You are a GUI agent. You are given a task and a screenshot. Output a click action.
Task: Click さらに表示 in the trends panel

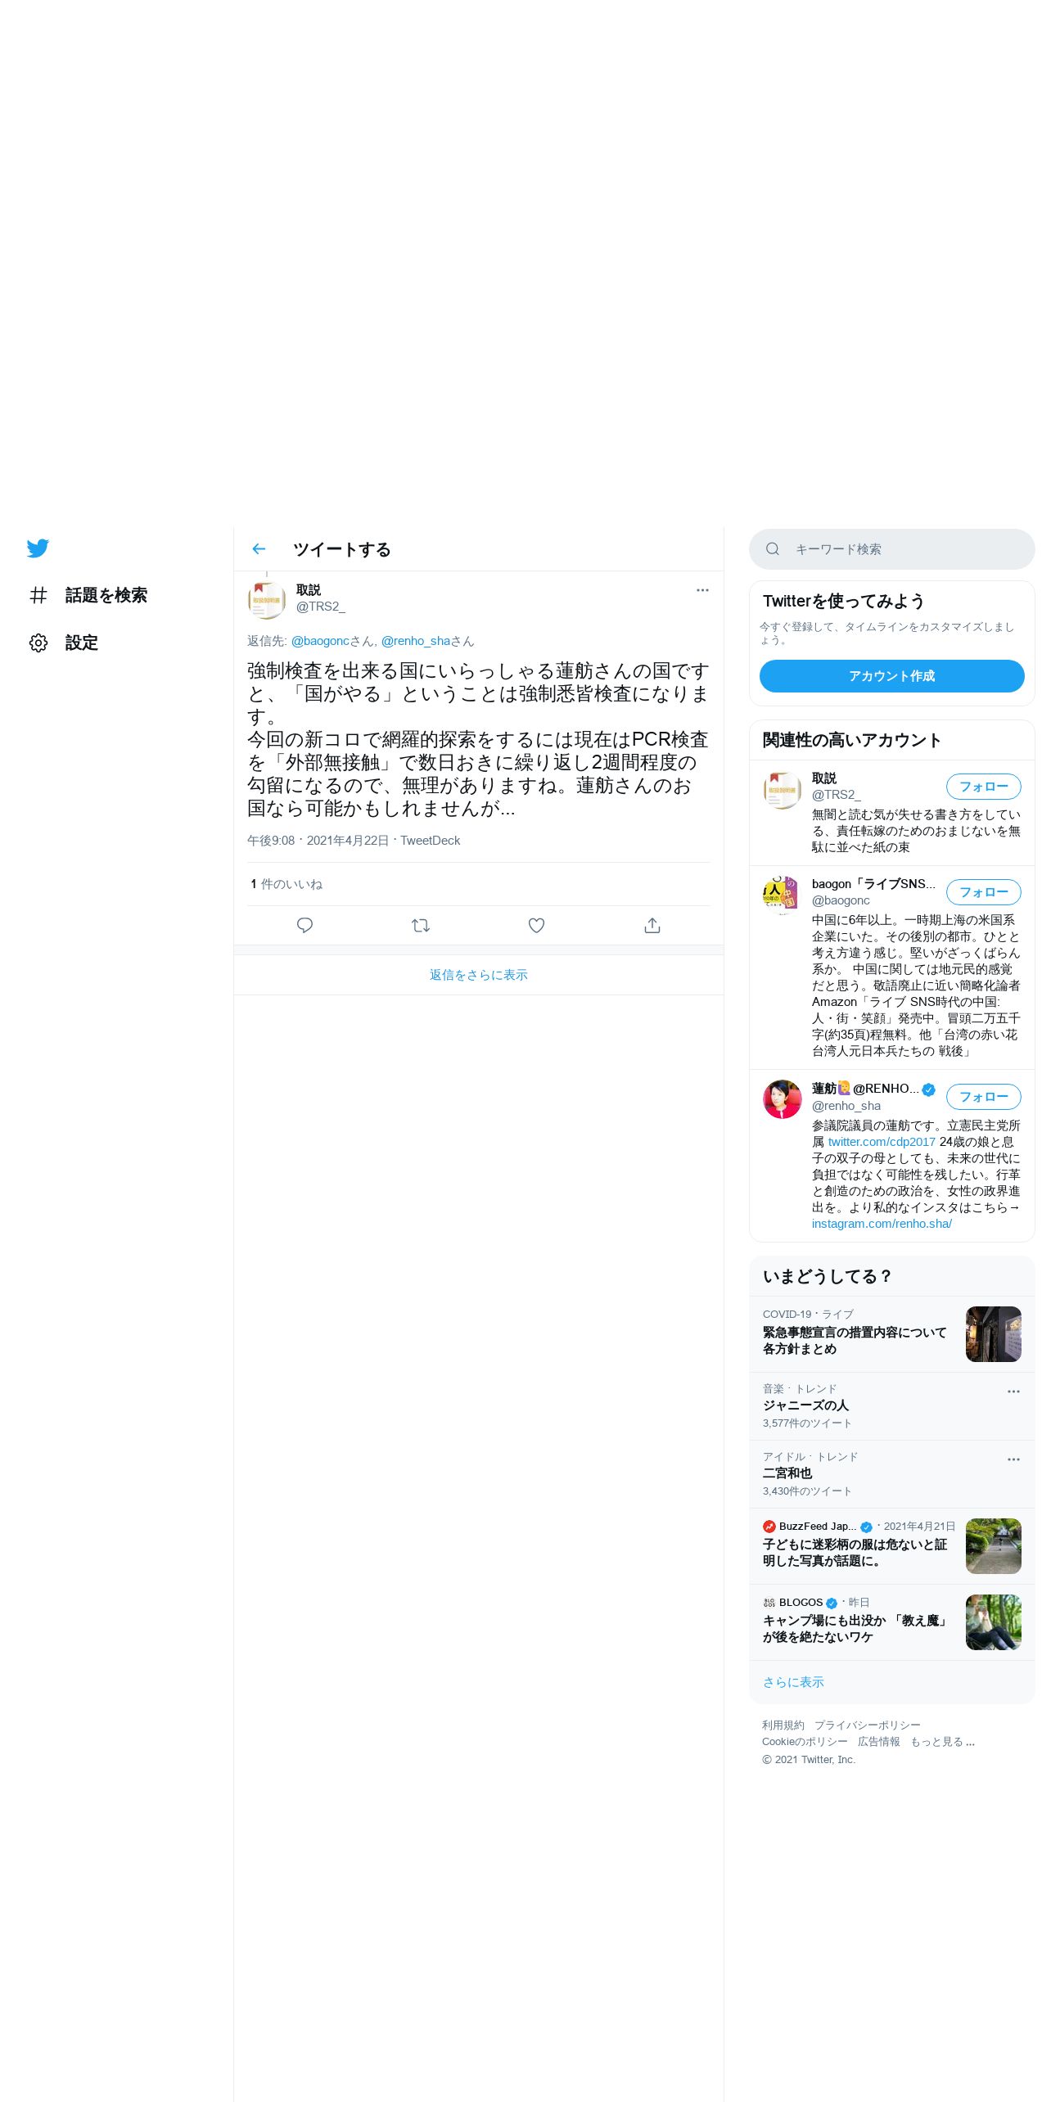tap(793, 1682)
